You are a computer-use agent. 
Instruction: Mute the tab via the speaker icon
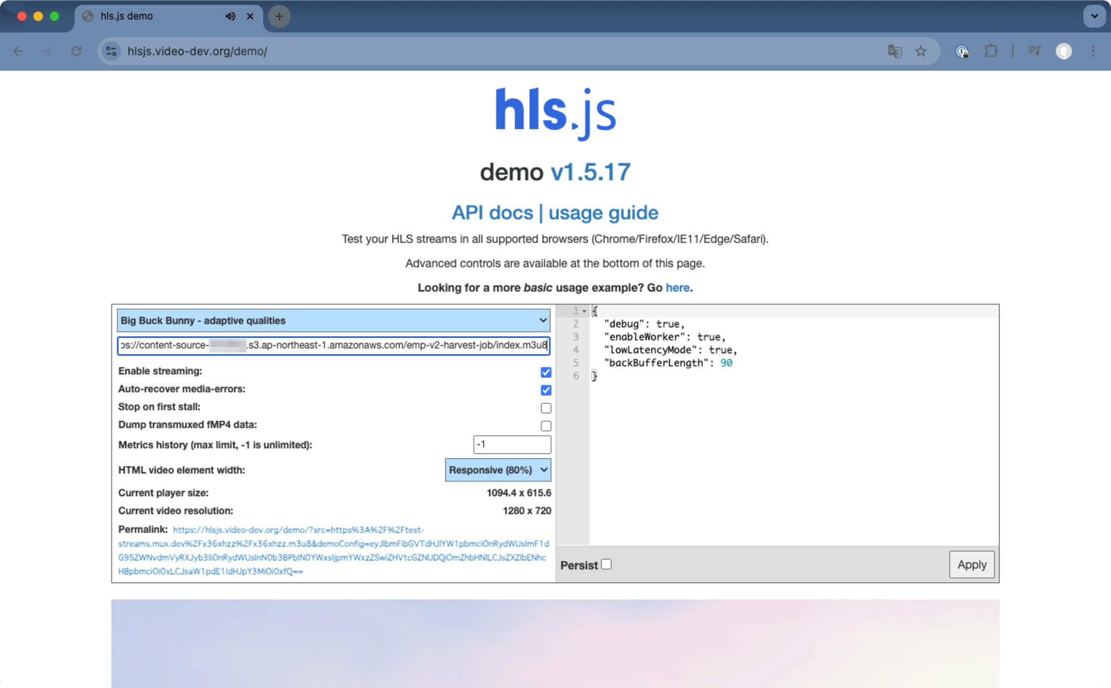[x=231, y=16]
